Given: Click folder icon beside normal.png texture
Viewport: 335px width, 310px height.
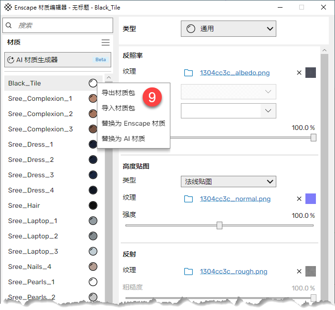Looking at the screenshot, I should click(x=188, y=199).
